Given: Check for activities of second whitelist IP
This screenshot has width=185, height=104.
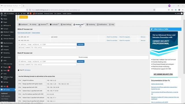Looking at the screenshot, I should point(112,40).
